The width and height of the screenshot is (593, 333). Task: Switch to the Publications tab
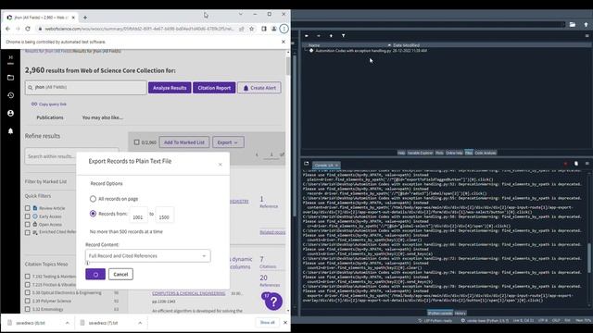coord(50,117)
